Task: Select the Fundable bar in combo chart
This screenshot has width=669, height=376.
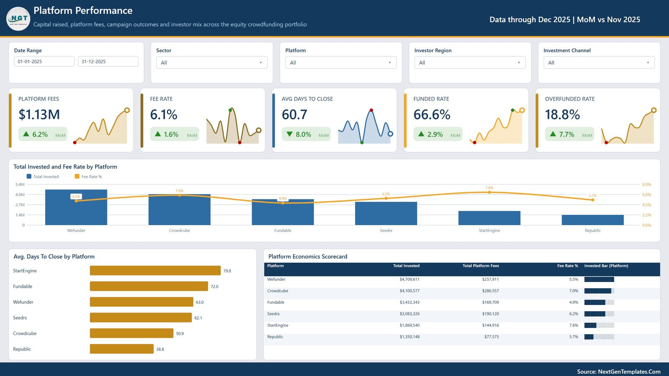Action: click(283, 212)
